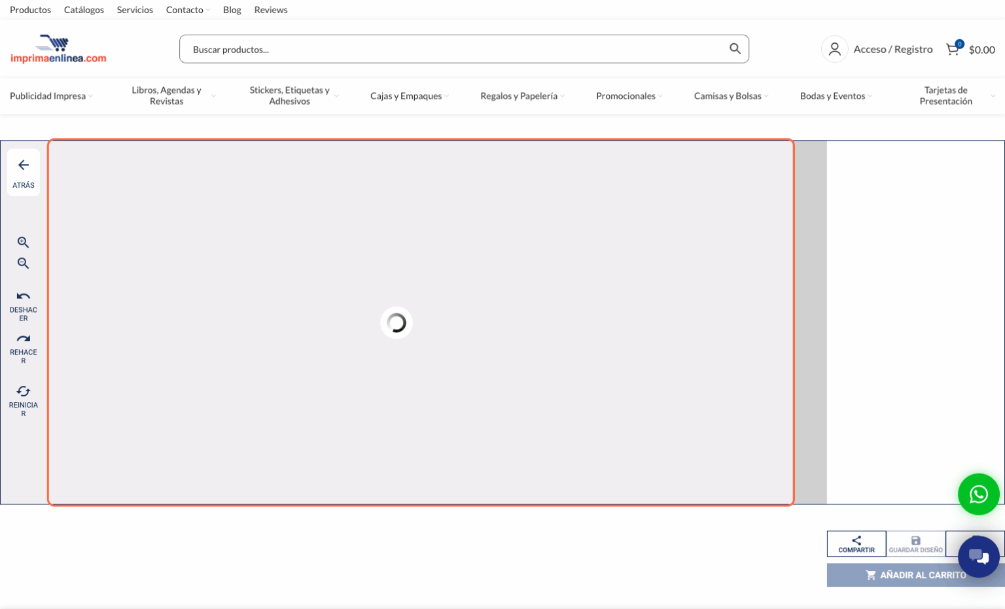Reset the design with REINICIAR icon
The height and width of the screenshot is (609, 1005).
point(24,400)
